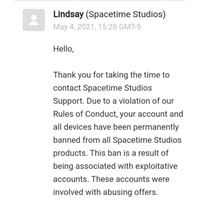Click the line "products. This ban is a result of"
The height and width of the screenshot is (206, 199).
tap(111, 153)
